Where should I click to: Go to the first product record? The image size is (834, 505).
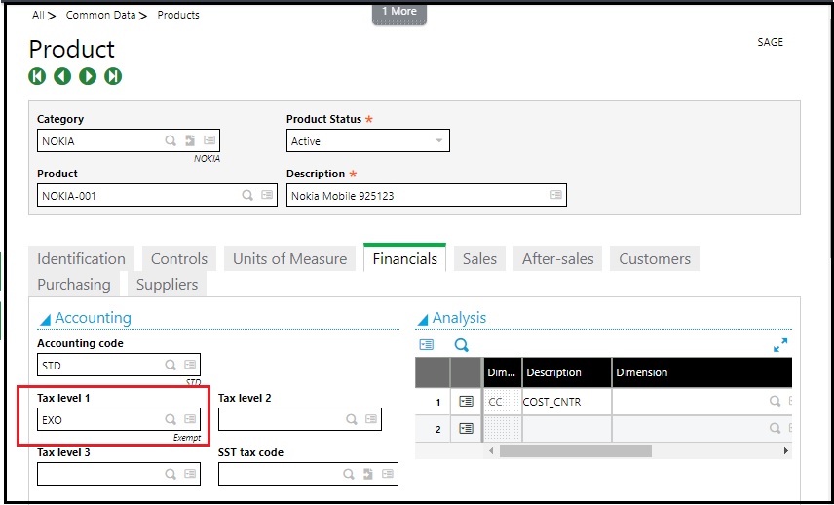[37, 76]
